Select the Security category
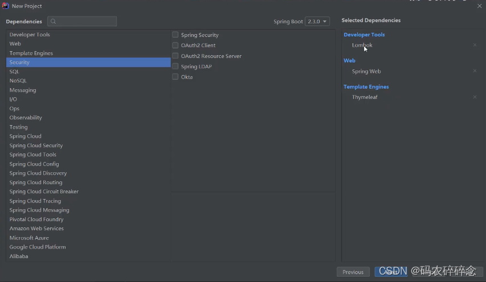The width and height of the screenshot is (486, 282). tap(88, 62)
